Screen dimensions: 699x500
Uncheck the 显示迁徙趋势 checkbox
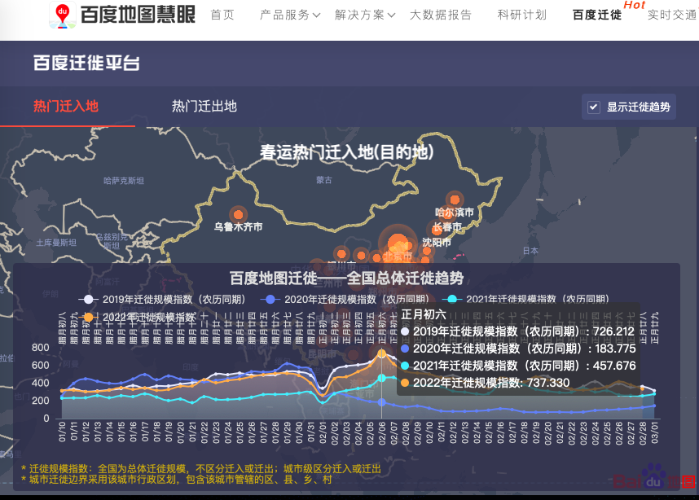pos(593,107)
